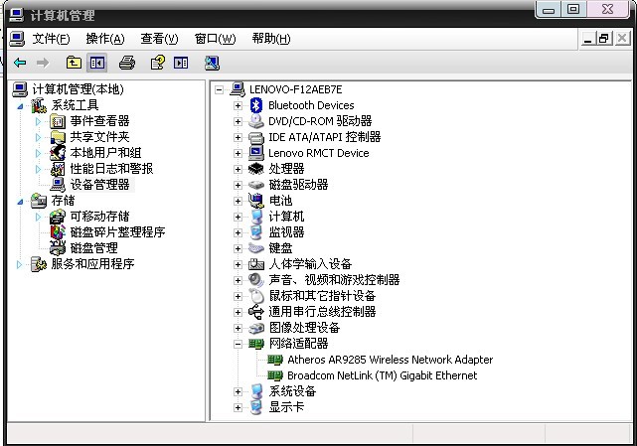
Task: Click the Broadcom NetLink adapter icon
Action: tap(275, 375)
